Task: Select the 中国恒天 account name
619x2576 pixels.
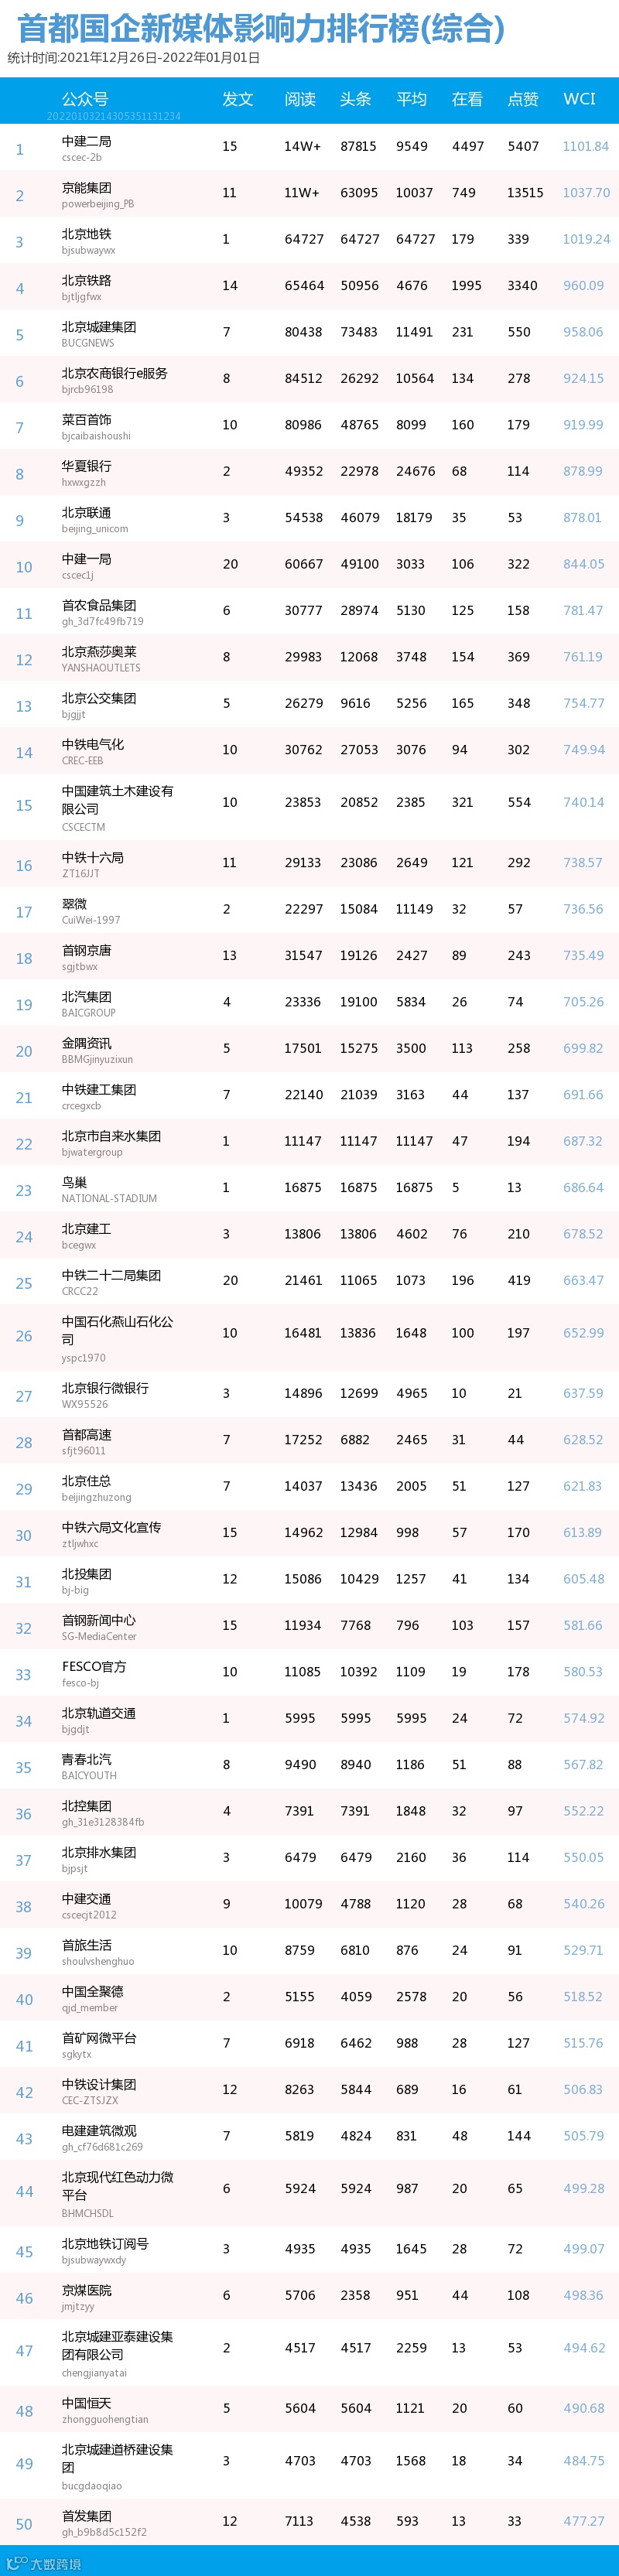Action: [87, 2403]
